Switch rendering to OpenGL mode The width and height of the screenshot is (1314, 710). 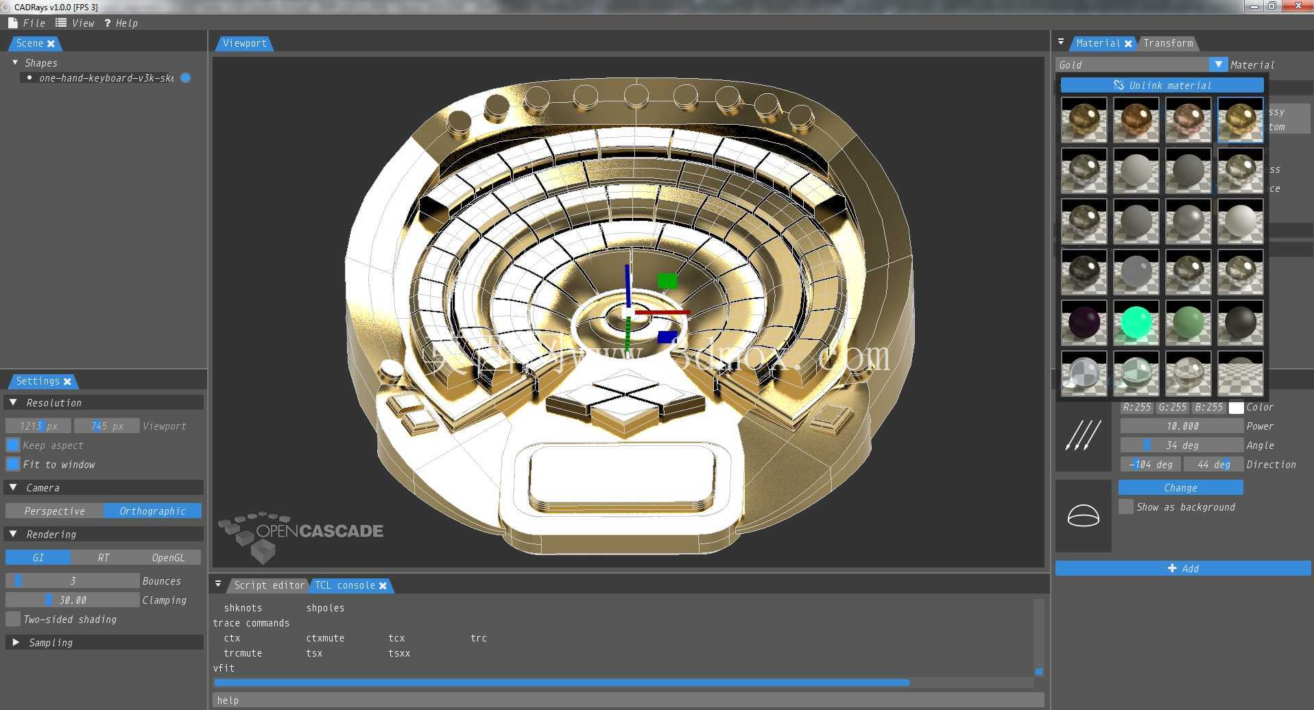[168, 557]
